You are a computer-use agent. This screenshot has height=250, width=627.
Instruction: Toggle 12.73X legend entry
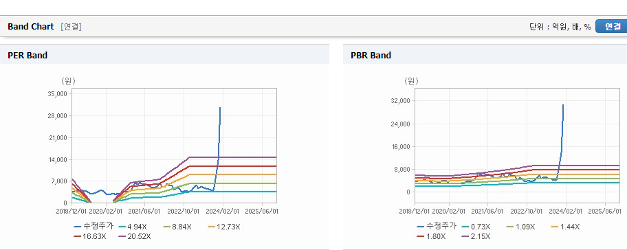tap(224, 227)
